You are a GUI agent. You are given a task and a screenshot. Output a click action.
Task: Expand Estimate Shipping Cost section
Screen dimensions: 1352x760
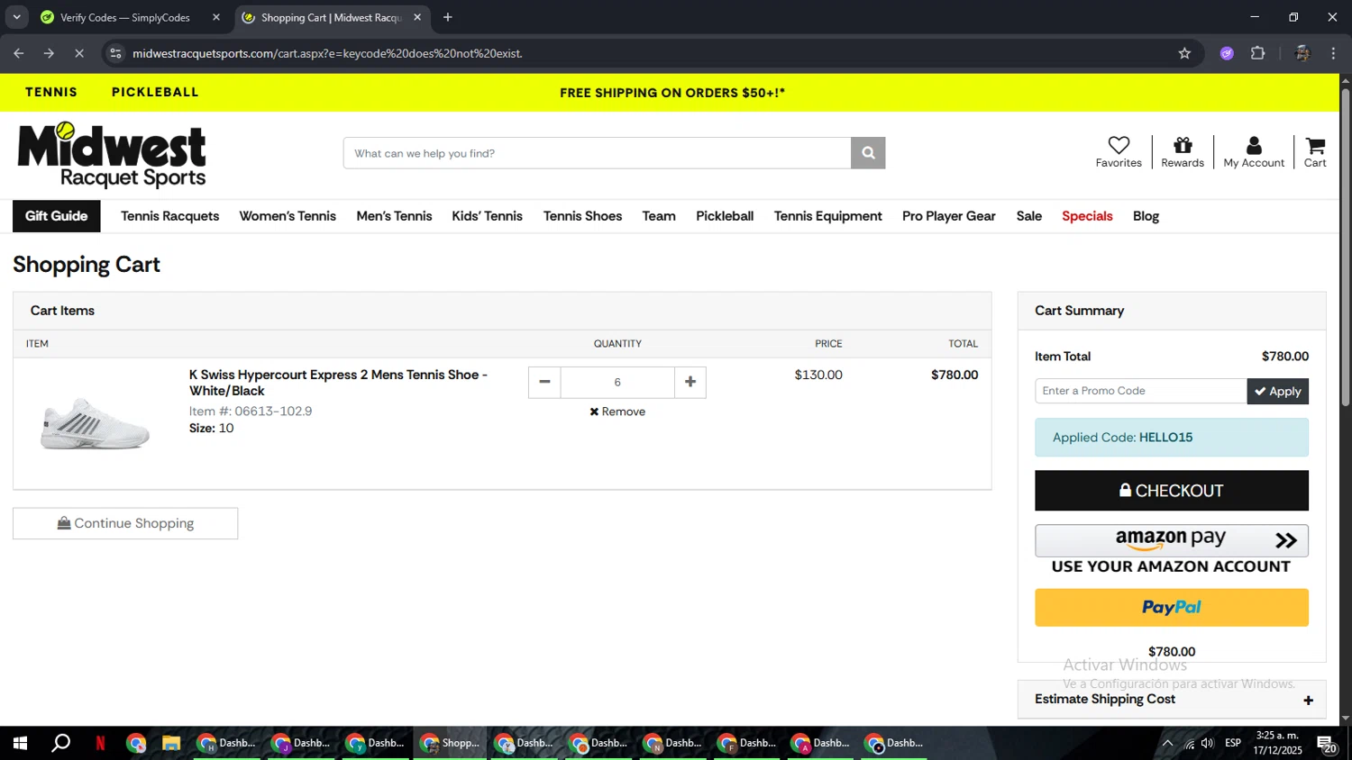[1172, 700]
